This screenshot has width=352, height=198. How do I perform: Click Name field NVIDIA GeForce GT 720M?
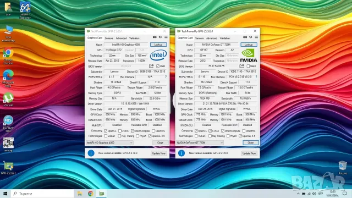click(x=216, y=45)
